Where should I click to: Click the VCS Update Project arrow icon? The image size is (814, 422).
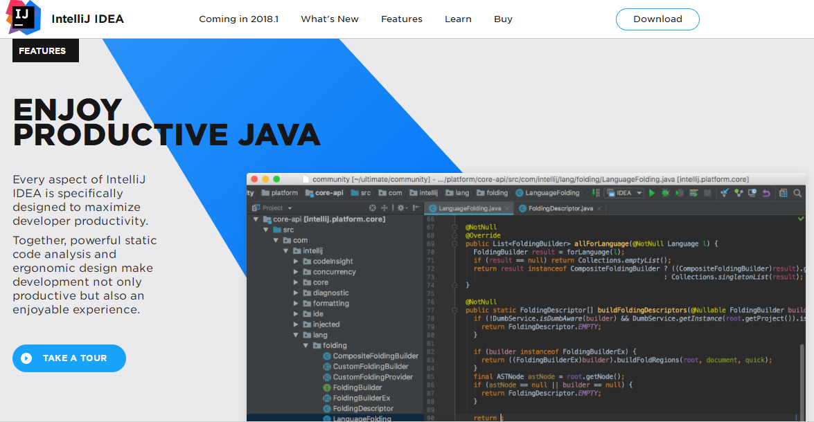click(724, 193)
